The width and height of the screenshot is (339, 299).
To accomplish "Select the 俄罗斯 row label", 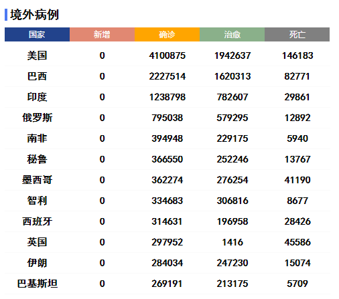I will [37, 118].
